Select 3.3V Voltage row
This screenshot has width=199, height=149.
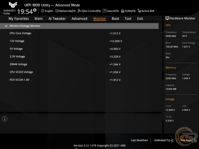[79, 56]
